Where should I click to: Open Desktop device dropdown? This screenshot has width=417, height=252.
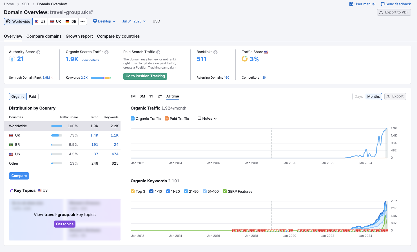coord(104,21)
